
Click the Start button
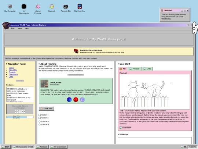(5, 147)
